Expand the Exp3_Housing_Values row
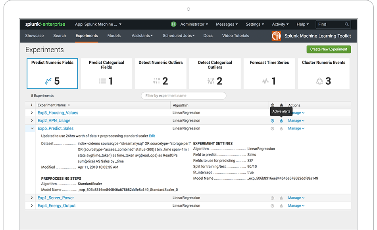The width and height of the screenshot is (377, 230). (x=32, y=113)
